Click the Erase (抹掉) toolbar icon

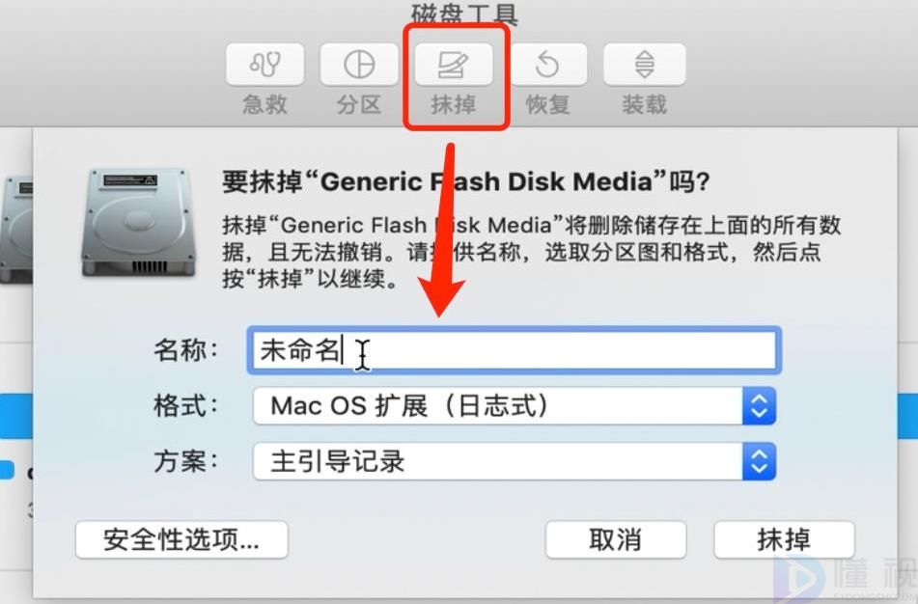point(454,65)
